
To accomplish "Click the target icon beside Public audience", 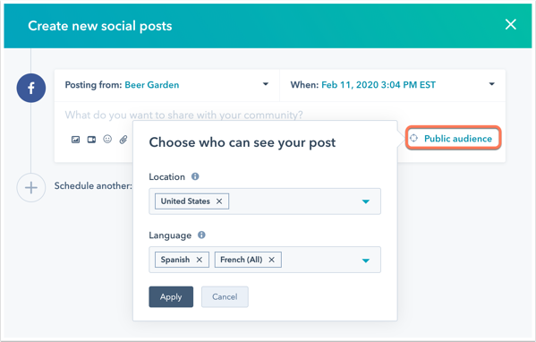I will pos(413,138).
